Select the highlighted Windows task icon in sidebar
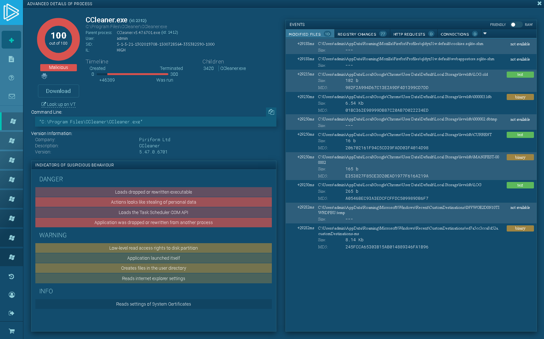This screenshot has height=339, width=544. pos(12,121)
